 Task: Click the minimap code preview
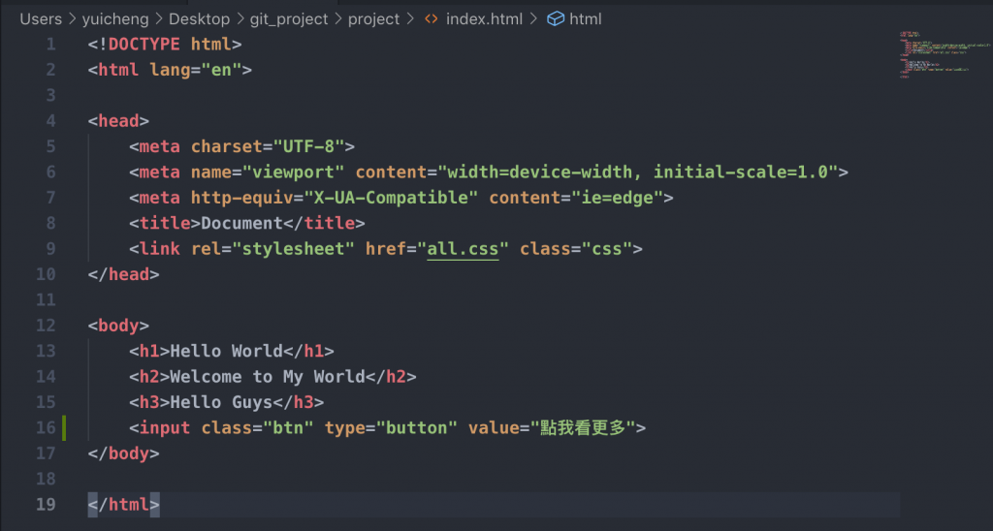click(945, 54)
